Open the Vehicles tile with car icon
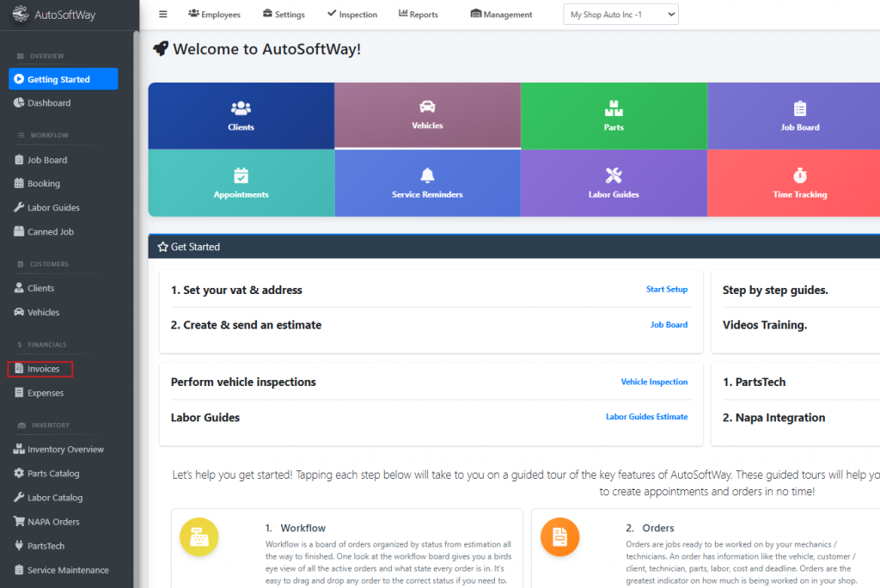The image size is (880, 588). point(427,114)
